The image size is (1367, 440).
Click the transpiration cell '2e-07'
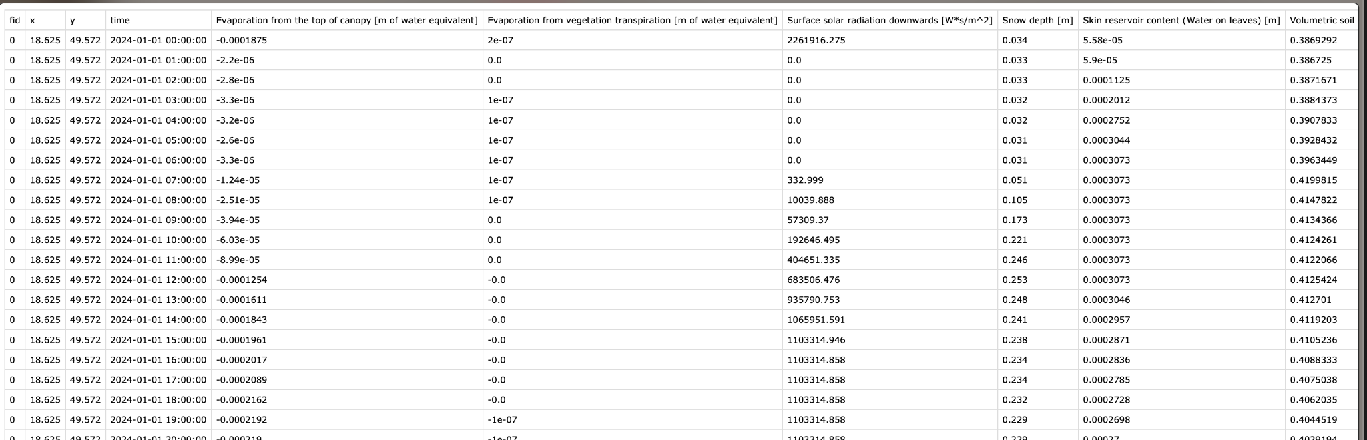[x=500, y=41]
